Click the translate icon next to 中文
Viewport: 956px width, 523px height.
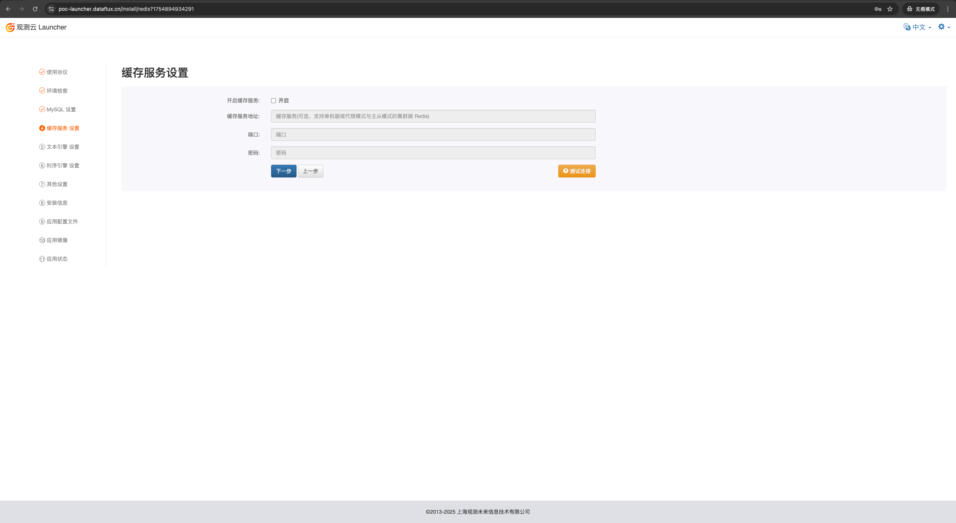coord(907,27)
